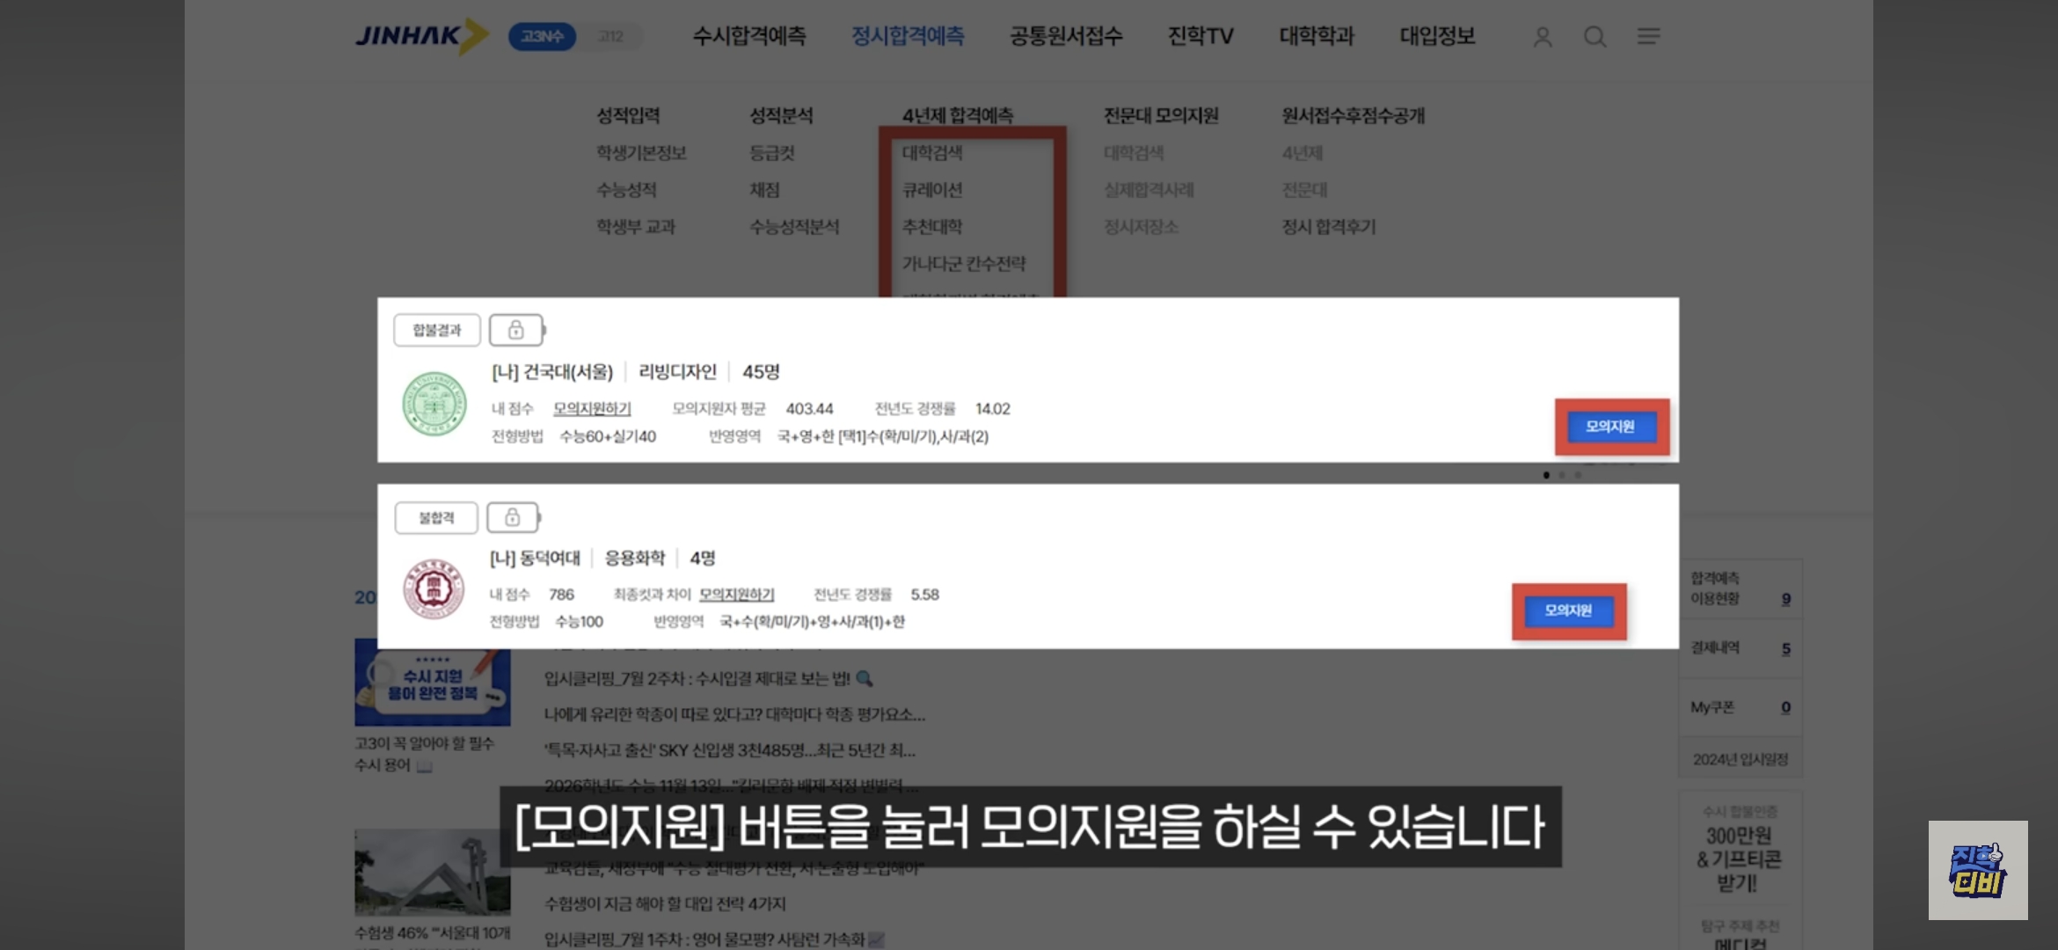Click 모의지원하기 link on 동덕여대 card
2058x950 pixels.
click(x=737, y=595)
